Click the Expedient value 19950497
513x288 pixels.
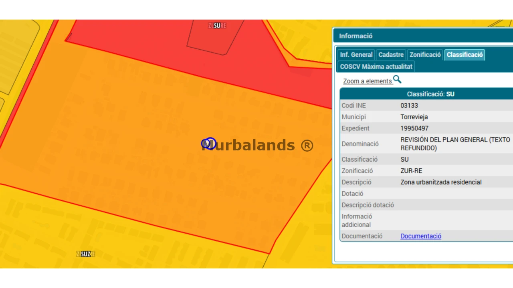(414, 128)
